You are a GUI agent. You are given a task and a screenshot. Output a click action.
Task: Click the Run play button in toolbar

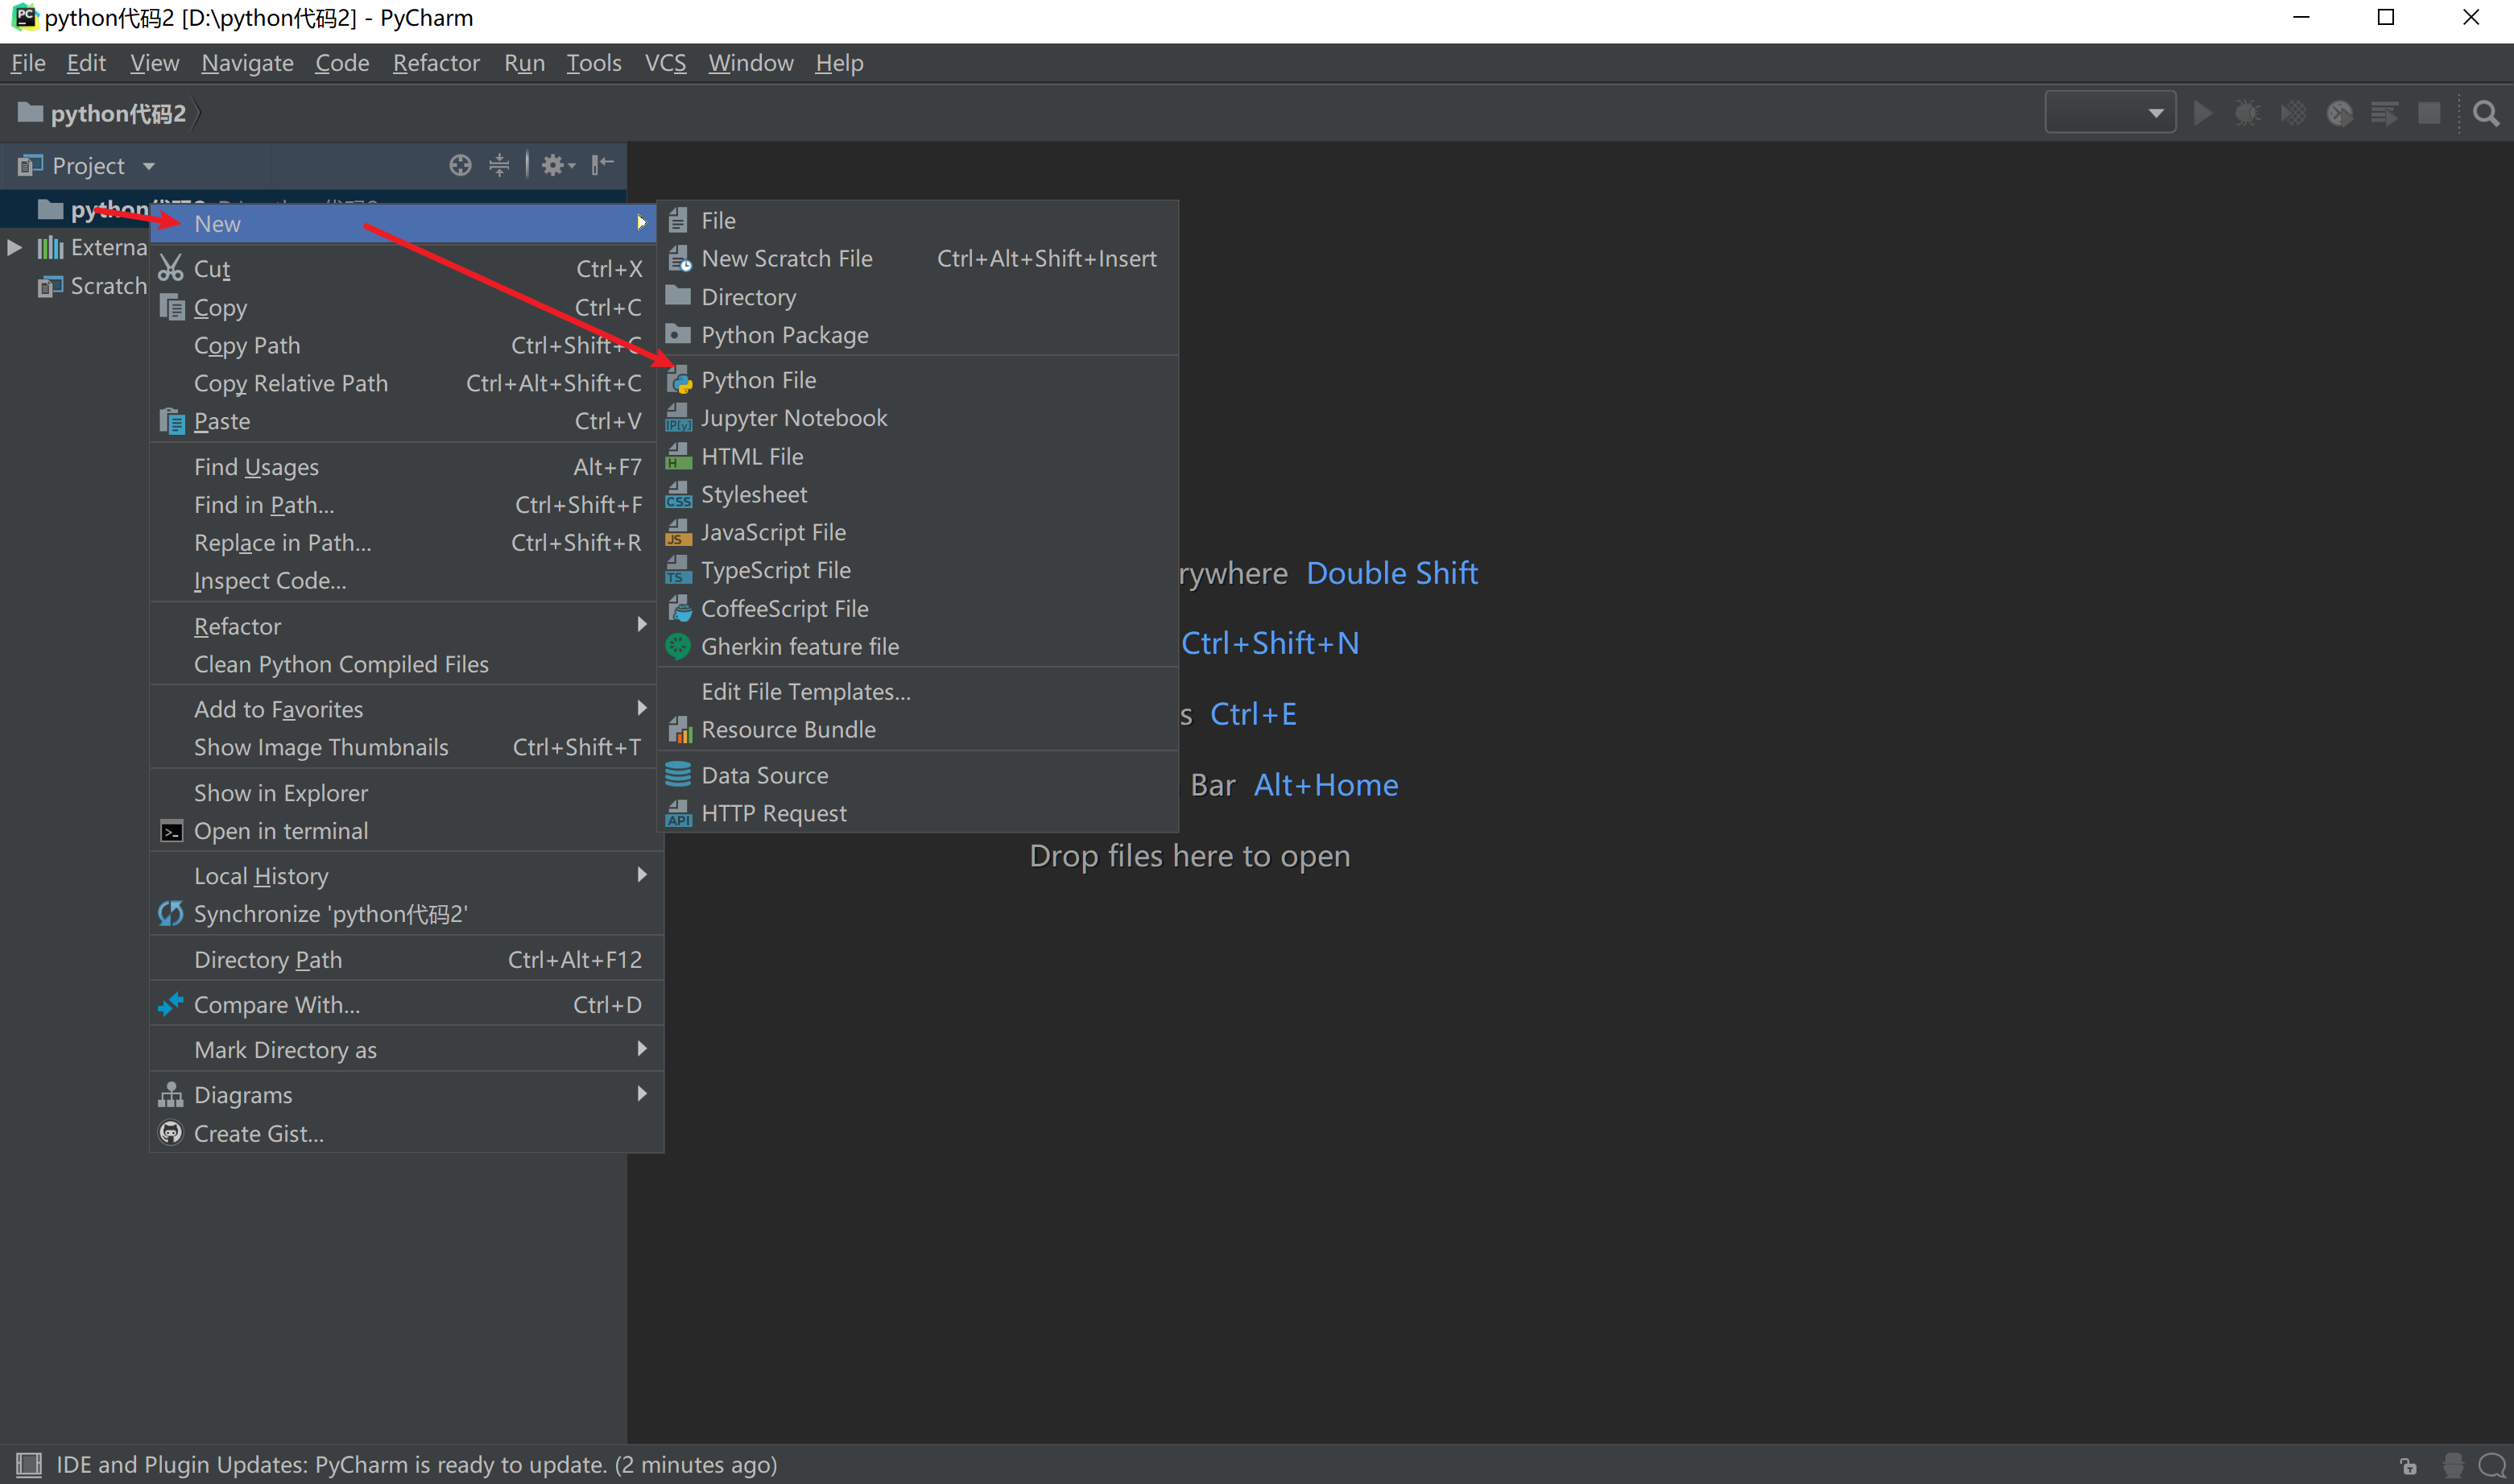coord(2202,113)
